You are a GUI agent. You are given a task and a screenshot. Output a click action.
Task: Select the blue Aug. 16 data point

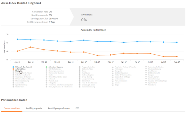[17, 39]
